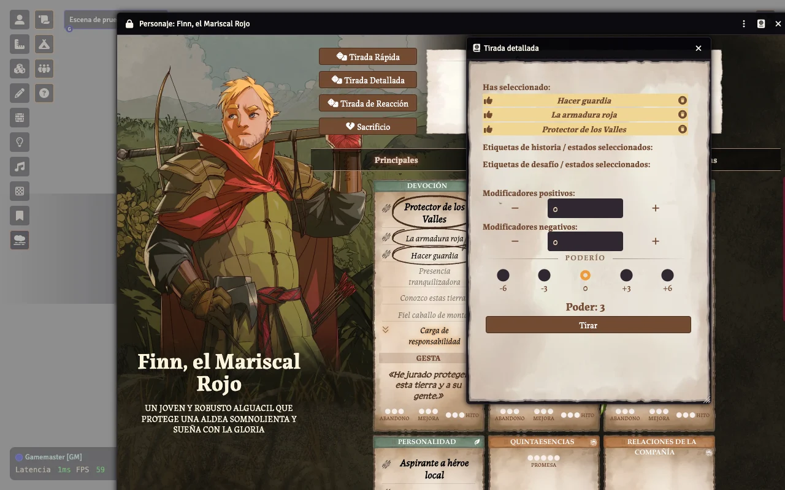Screen dimensions: 785x490
Task: Select the 0 Poderío radio option
Action: point(585,275)
